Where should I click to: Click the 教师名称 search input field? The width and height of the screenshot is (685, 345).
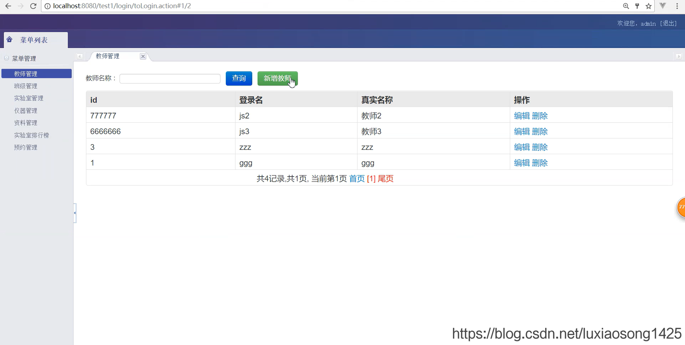click(x=170, y=78)
